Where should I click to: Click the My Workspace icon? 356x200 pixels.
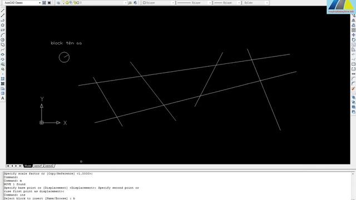click(x=50, y=3)
